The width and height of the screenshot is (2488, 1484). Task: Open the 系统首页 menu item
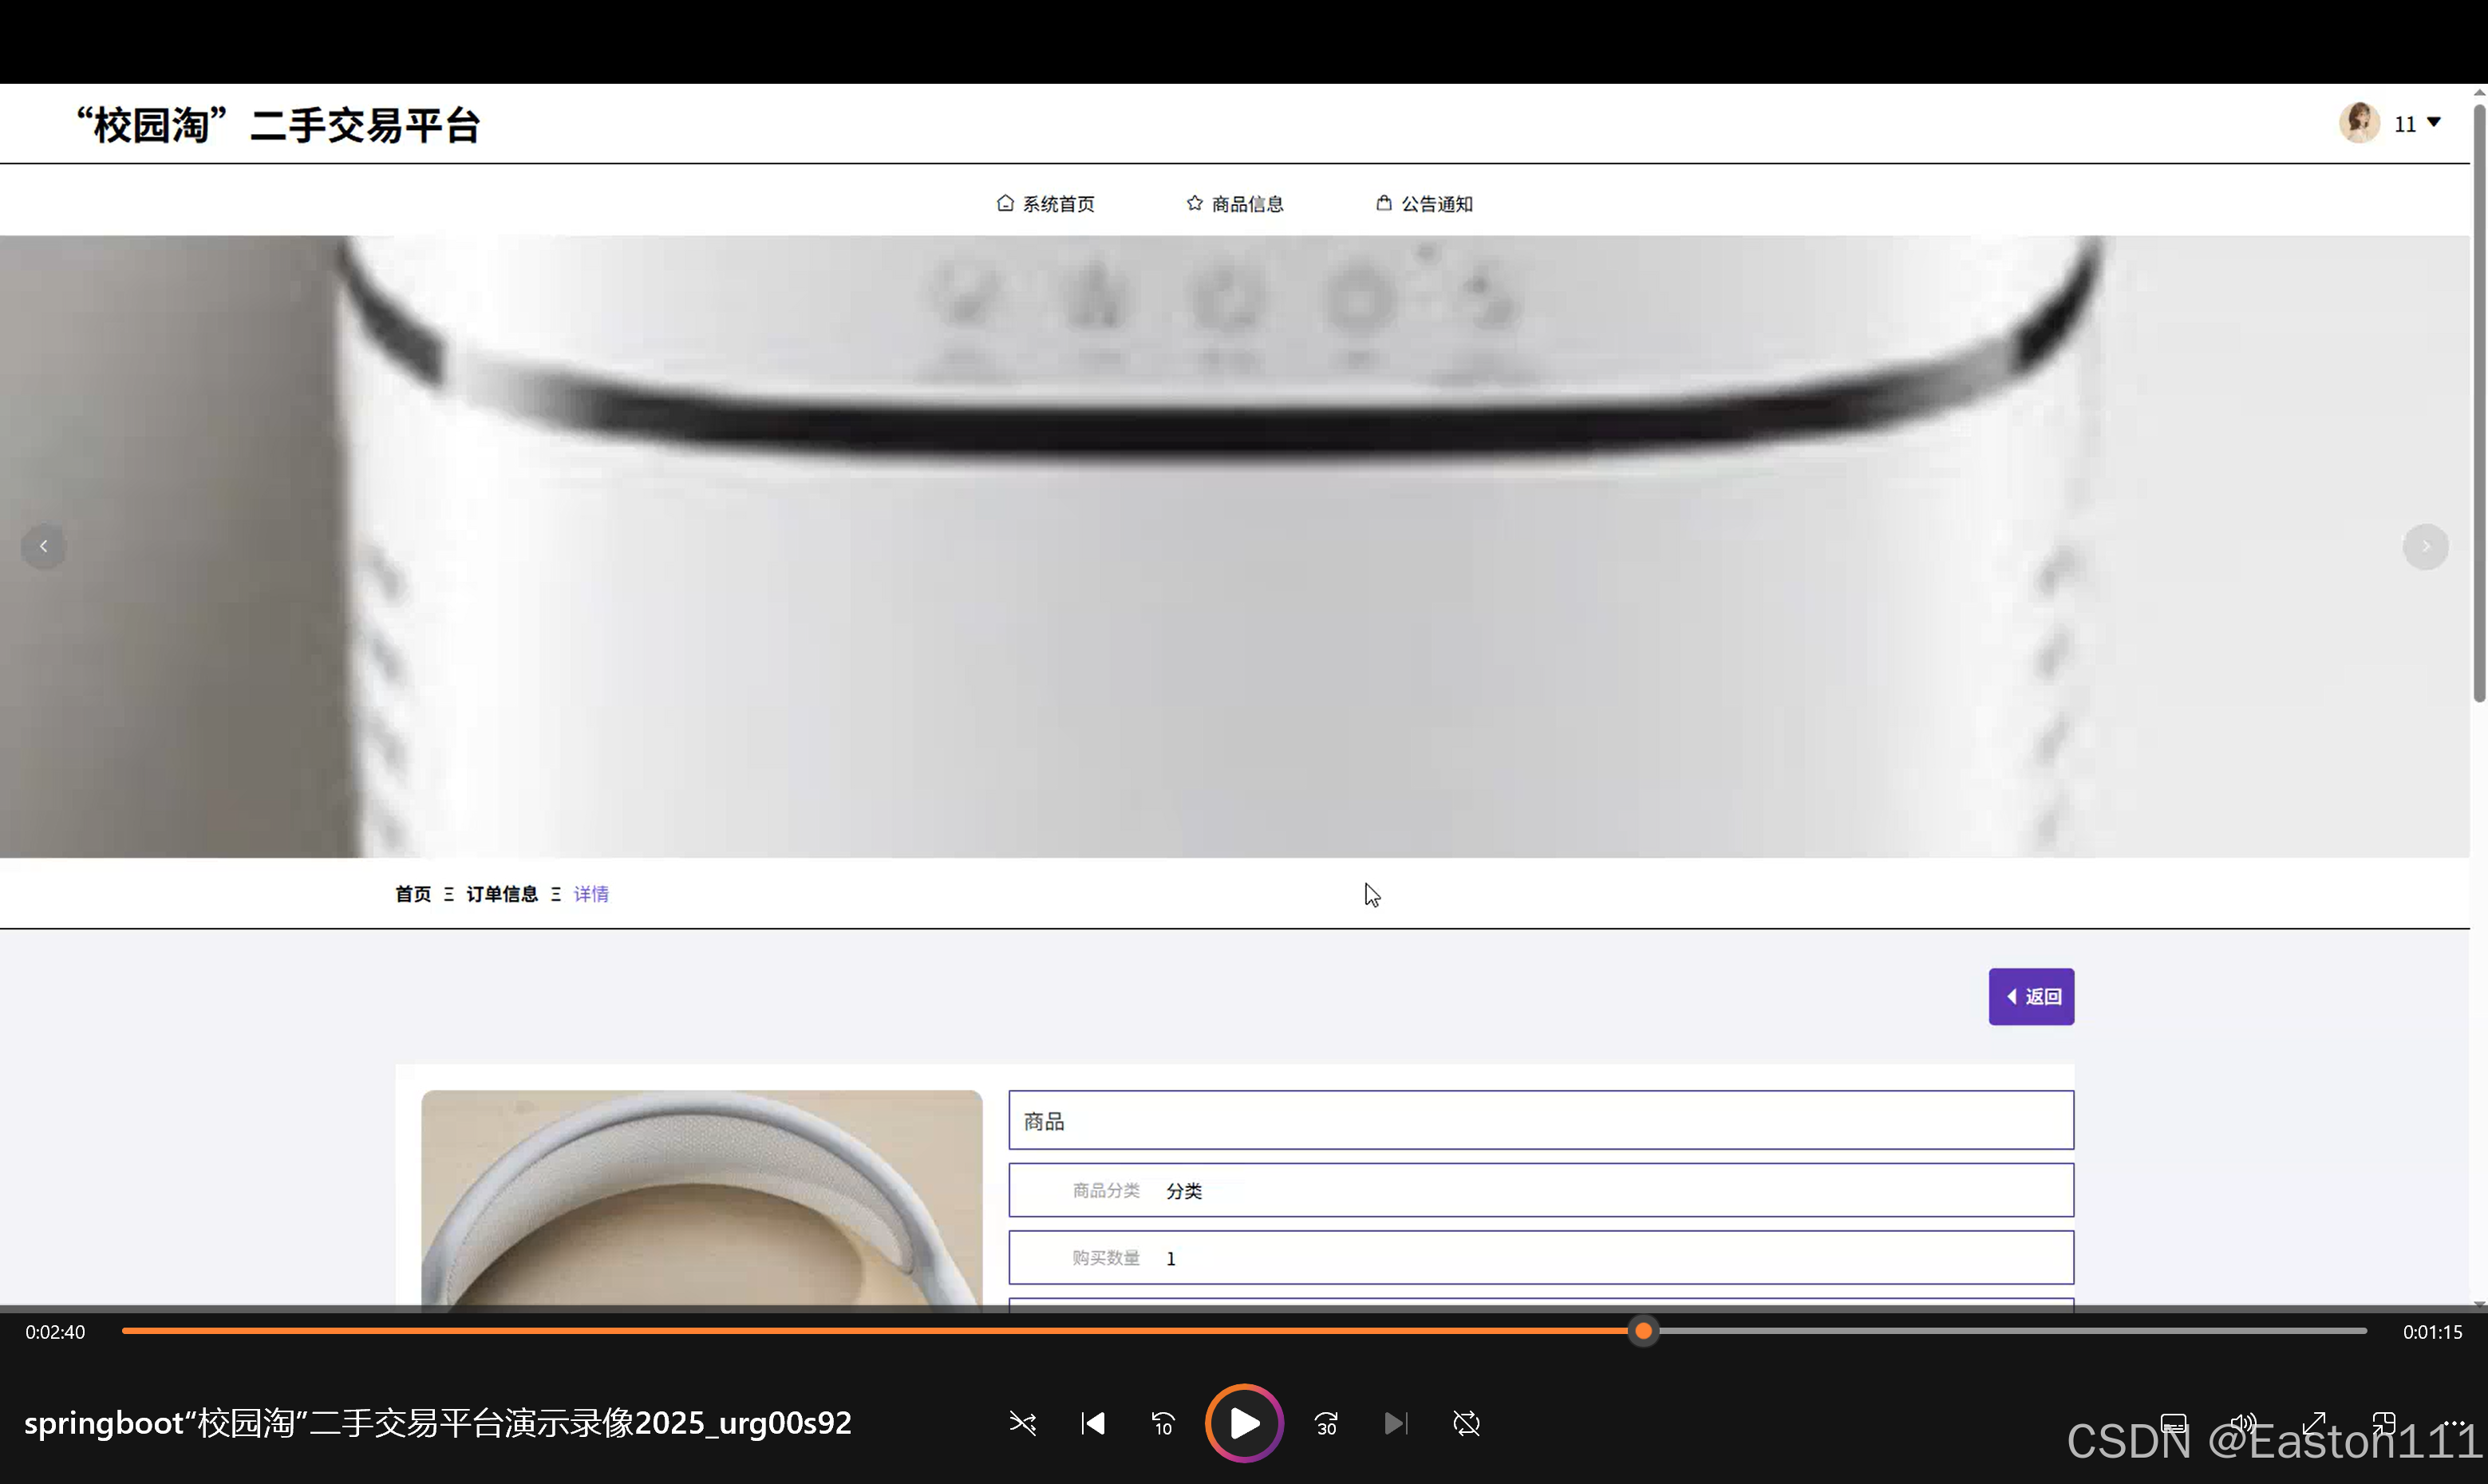[1046, 204]
